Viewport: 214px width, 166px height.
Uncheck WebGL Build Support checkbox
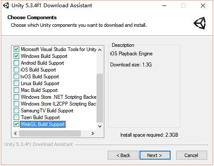pyautogui.click(x=16, y=124)
